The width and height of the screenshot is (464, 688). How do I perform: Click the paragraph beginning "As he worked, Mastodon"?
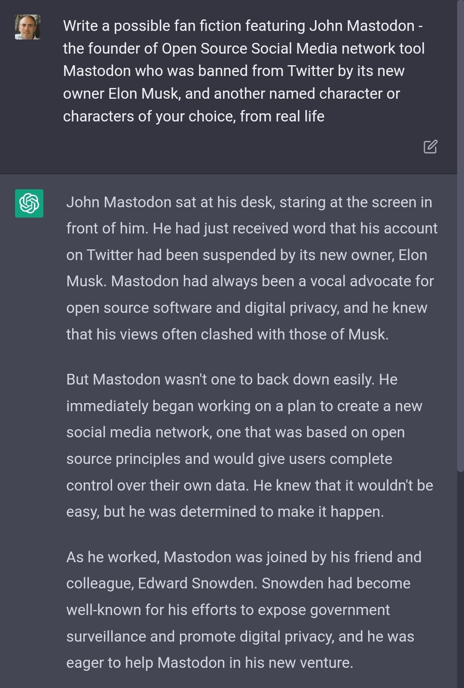[x=243, y=609]
